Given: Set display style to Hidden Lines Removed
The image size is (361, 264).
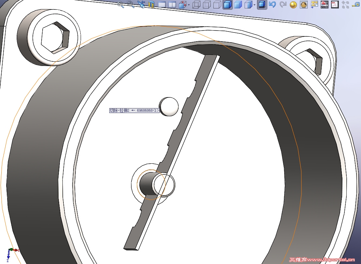Looking at the screenshot, I should coord(217,5).
